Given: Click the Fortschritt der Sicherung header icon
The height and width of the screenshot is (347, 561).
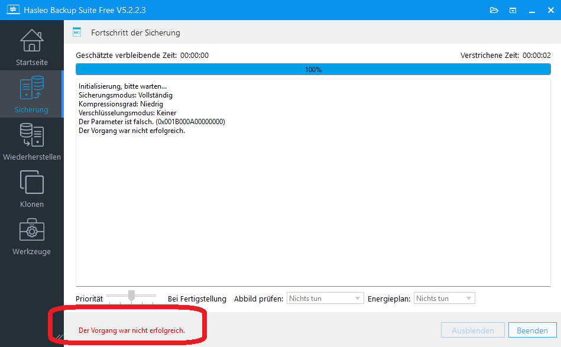Looking at the screenshot, I should coord(77,32).
